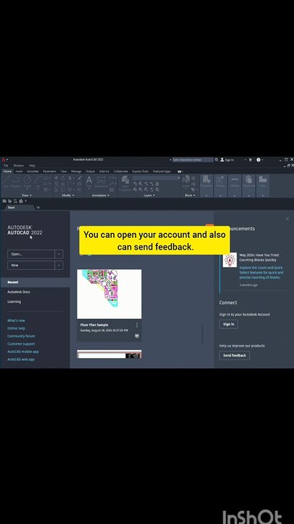Open the dropdown arrow next to Open...
The image size is (294, 524).
(x=59, y=254)
